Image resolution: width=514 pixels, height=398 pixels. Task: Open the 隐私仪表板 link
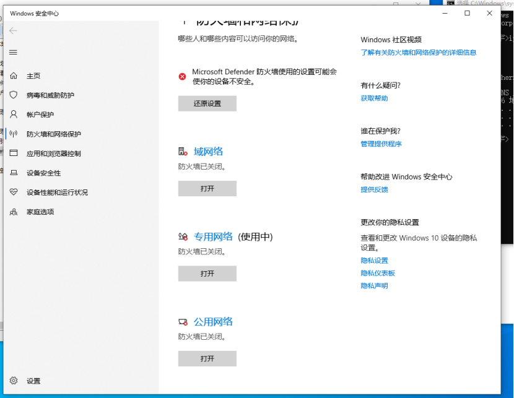[x=378, y=273]
